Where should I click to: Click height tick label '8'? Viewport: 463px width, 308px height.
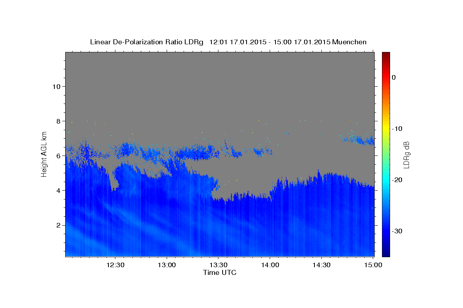(57, 121)
